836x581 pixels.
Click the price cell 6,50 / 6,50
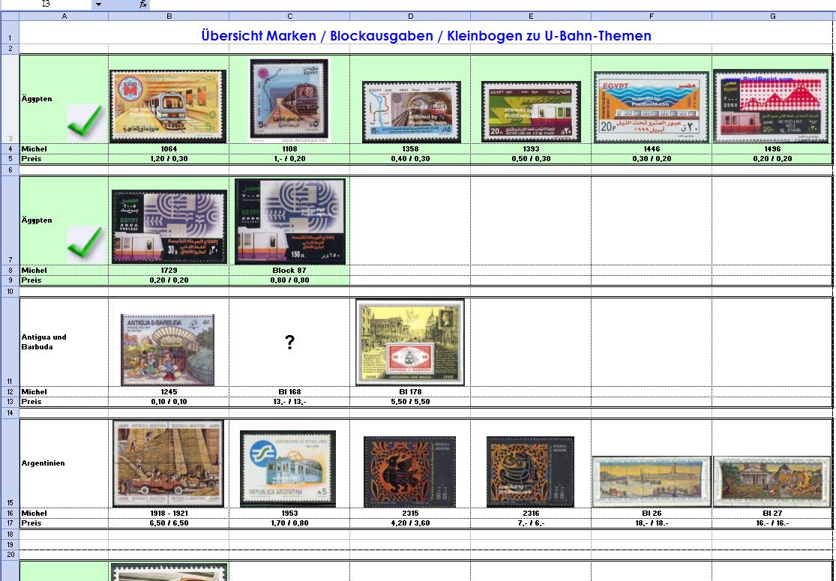coord(169,523)
